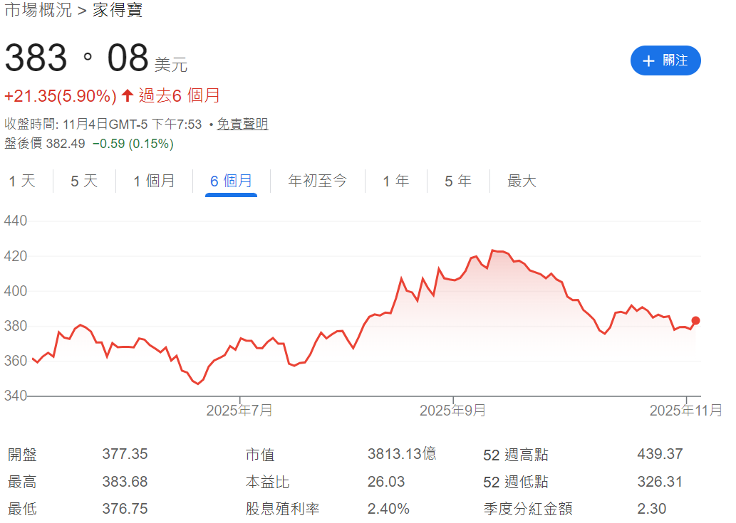Select the 1年 time range tab
The height and width of the screenshot is (523, 736).
click(x=396, y=181)
